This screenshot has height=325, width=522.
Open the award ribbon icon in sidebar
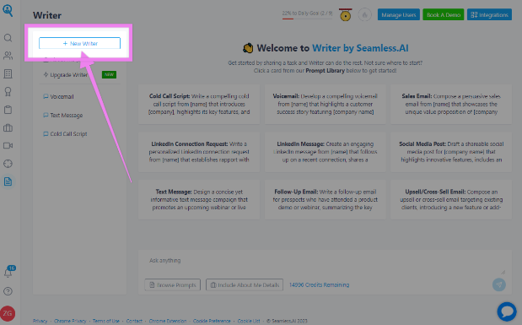tap(8, 92)
